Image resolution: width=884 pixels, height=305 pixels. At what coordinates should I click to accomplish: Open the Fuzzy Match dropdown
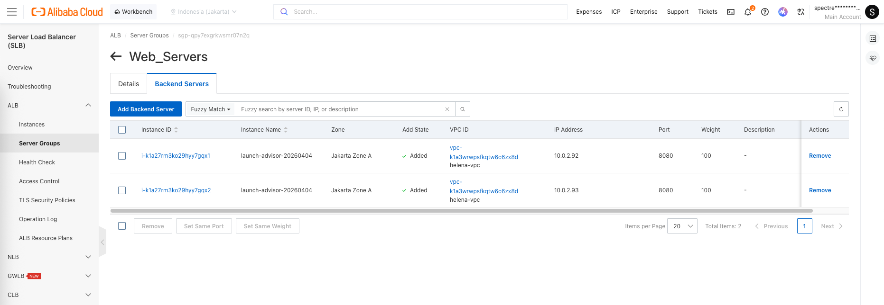[x=210, y=109]
